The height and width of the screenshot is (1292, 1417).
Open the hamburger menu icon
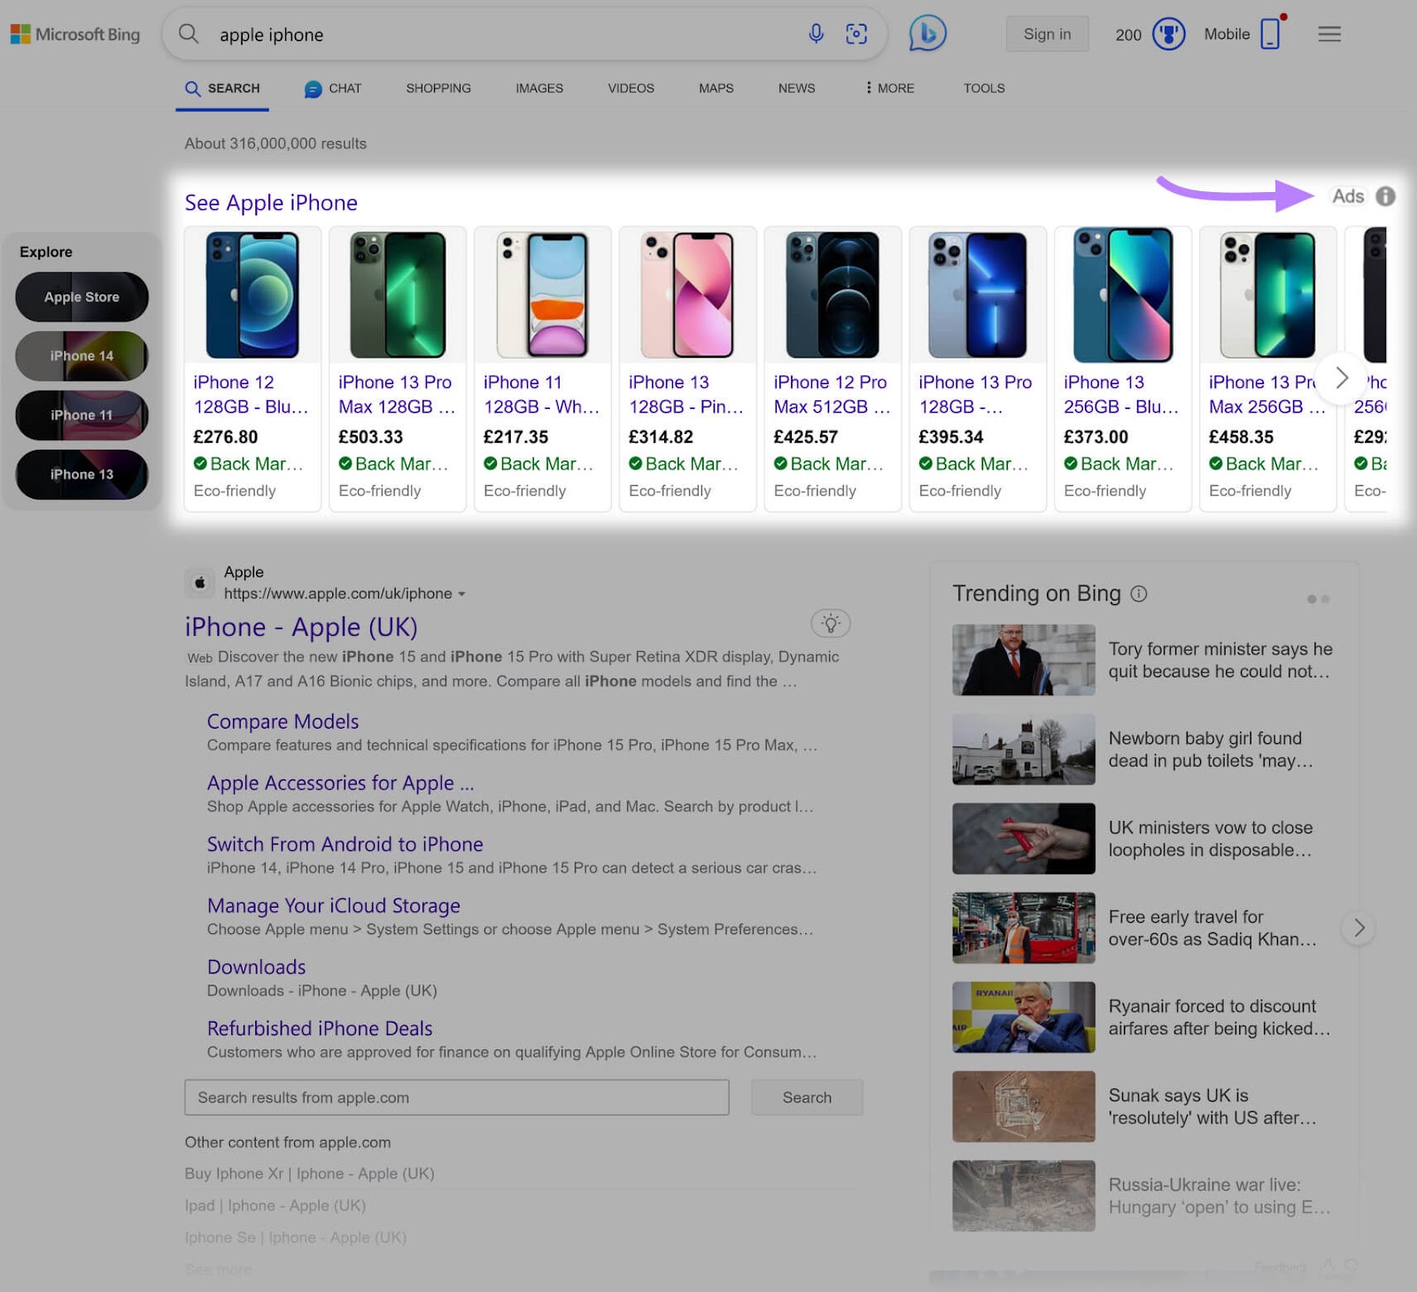click(x=1328, y=34)
